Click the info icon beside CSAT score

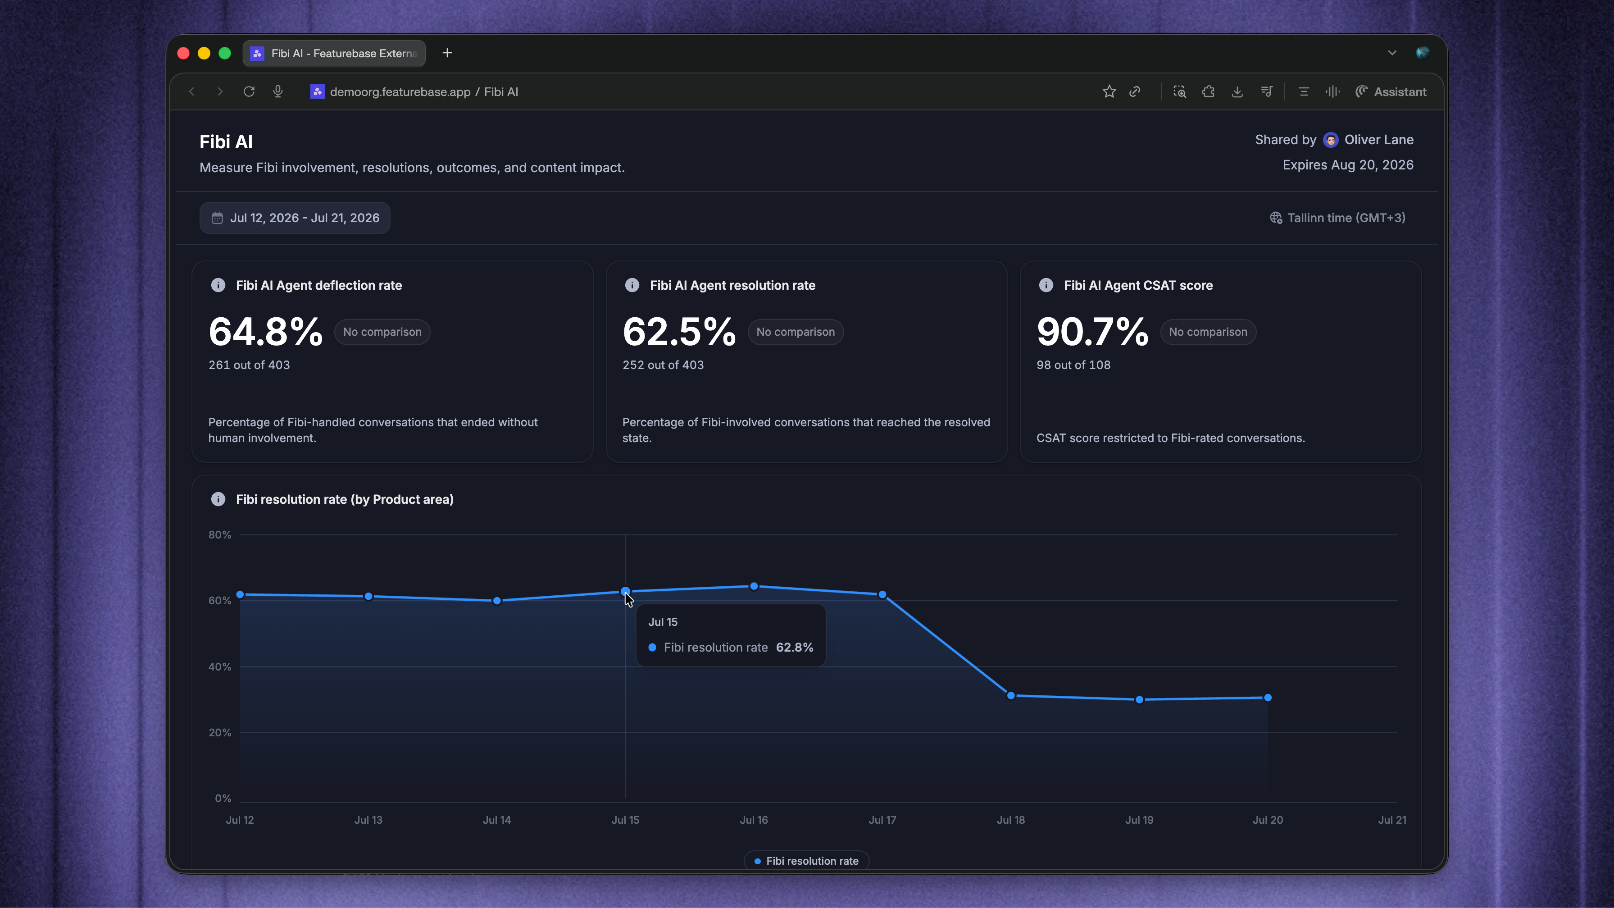tap(1046, 285)
